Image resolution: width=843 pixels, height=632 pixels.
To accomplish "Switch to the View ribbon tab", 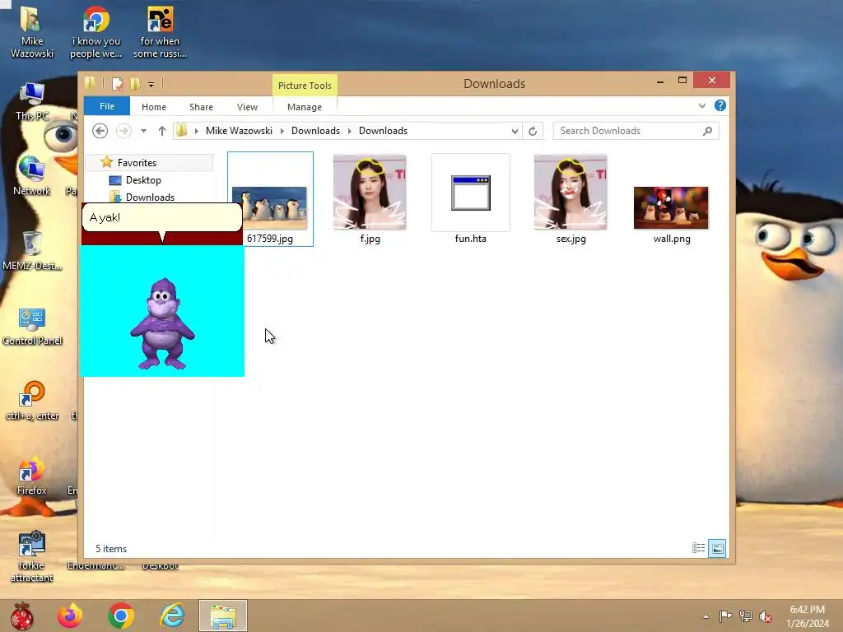I will coord(247,107).
